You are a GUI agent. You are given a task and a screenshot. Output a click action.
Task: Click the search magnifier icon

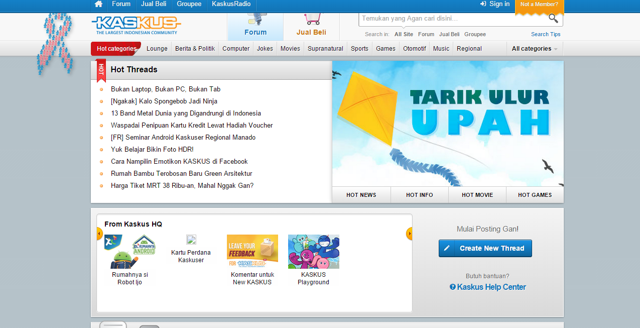pyautogui.click(x=553, y=19)
